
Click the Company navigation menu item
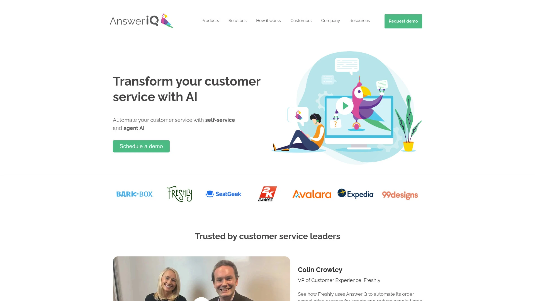330,21
